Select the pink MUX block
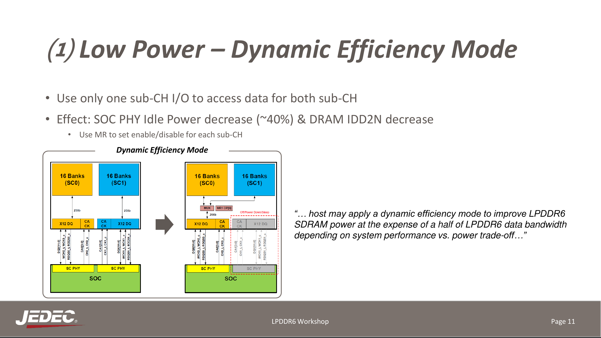The image size is (601, 338). [207, 208]
